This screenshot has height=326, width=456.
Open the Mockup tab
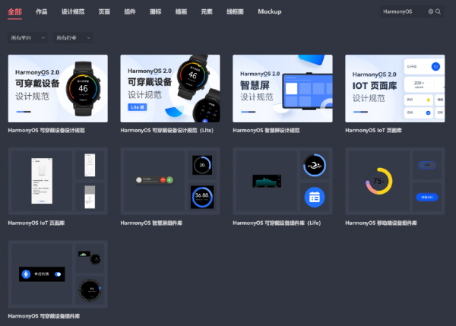(269, 11)
